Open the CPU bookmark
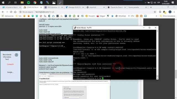Screen dimensions: 177x99 (x=131, y=16)
